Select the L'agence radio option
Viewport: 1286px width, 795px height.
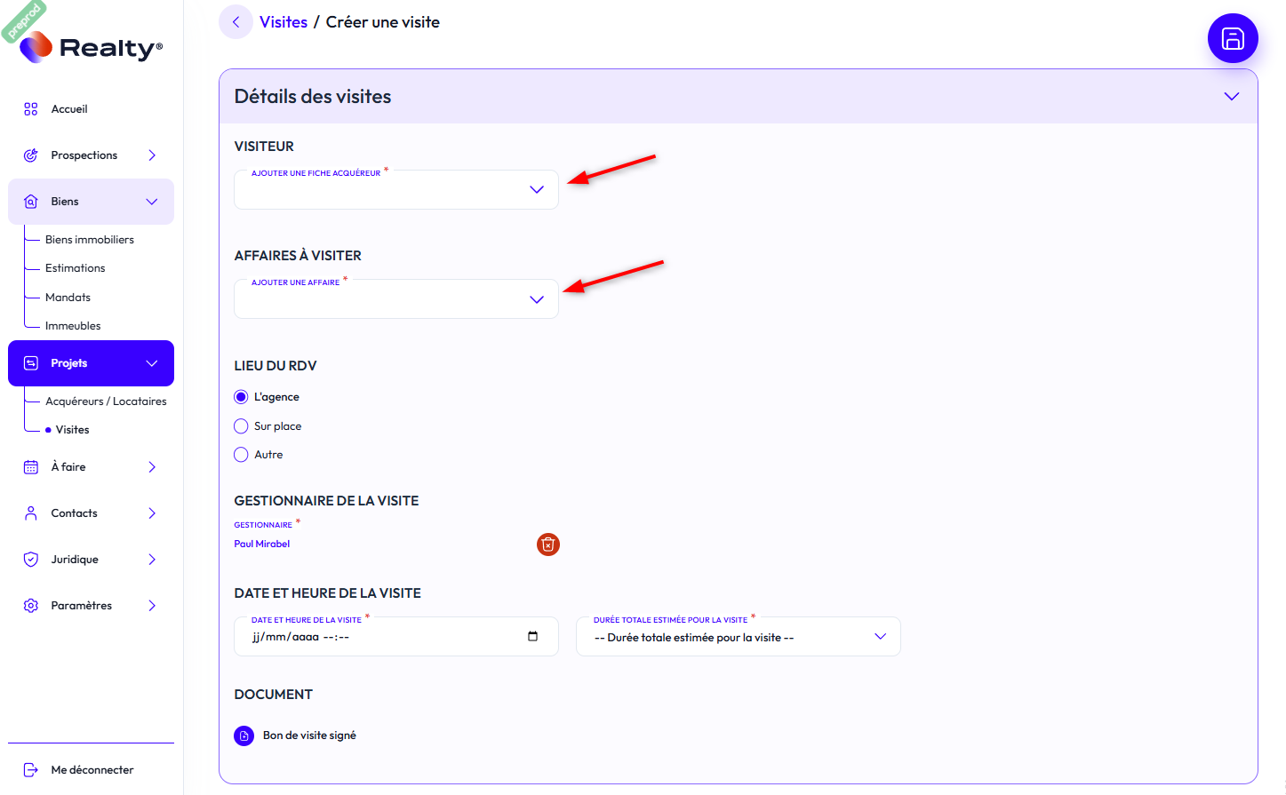241,397
